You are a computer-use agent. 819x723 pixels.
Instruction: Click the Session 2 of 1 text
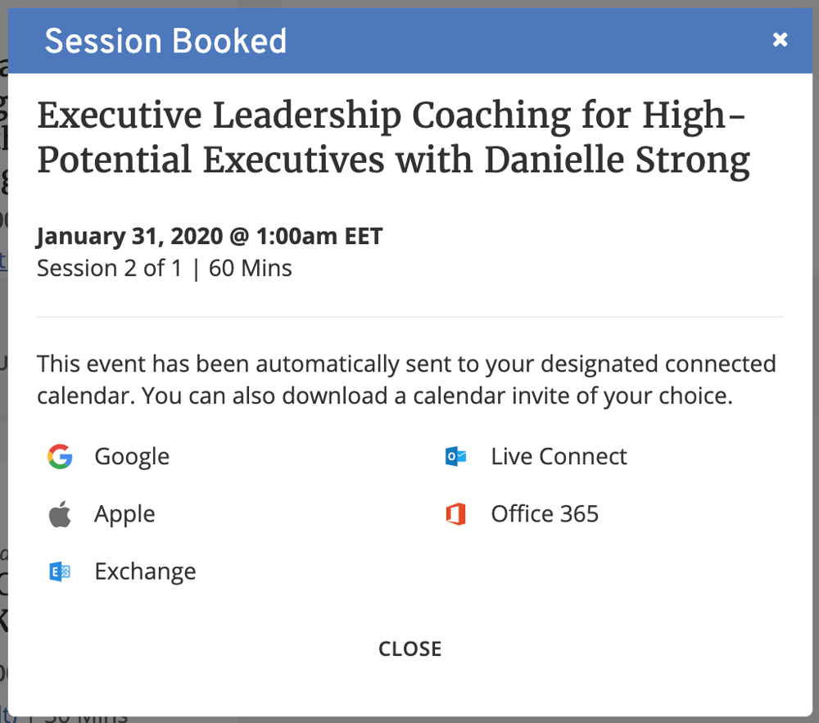coord(109,269)
